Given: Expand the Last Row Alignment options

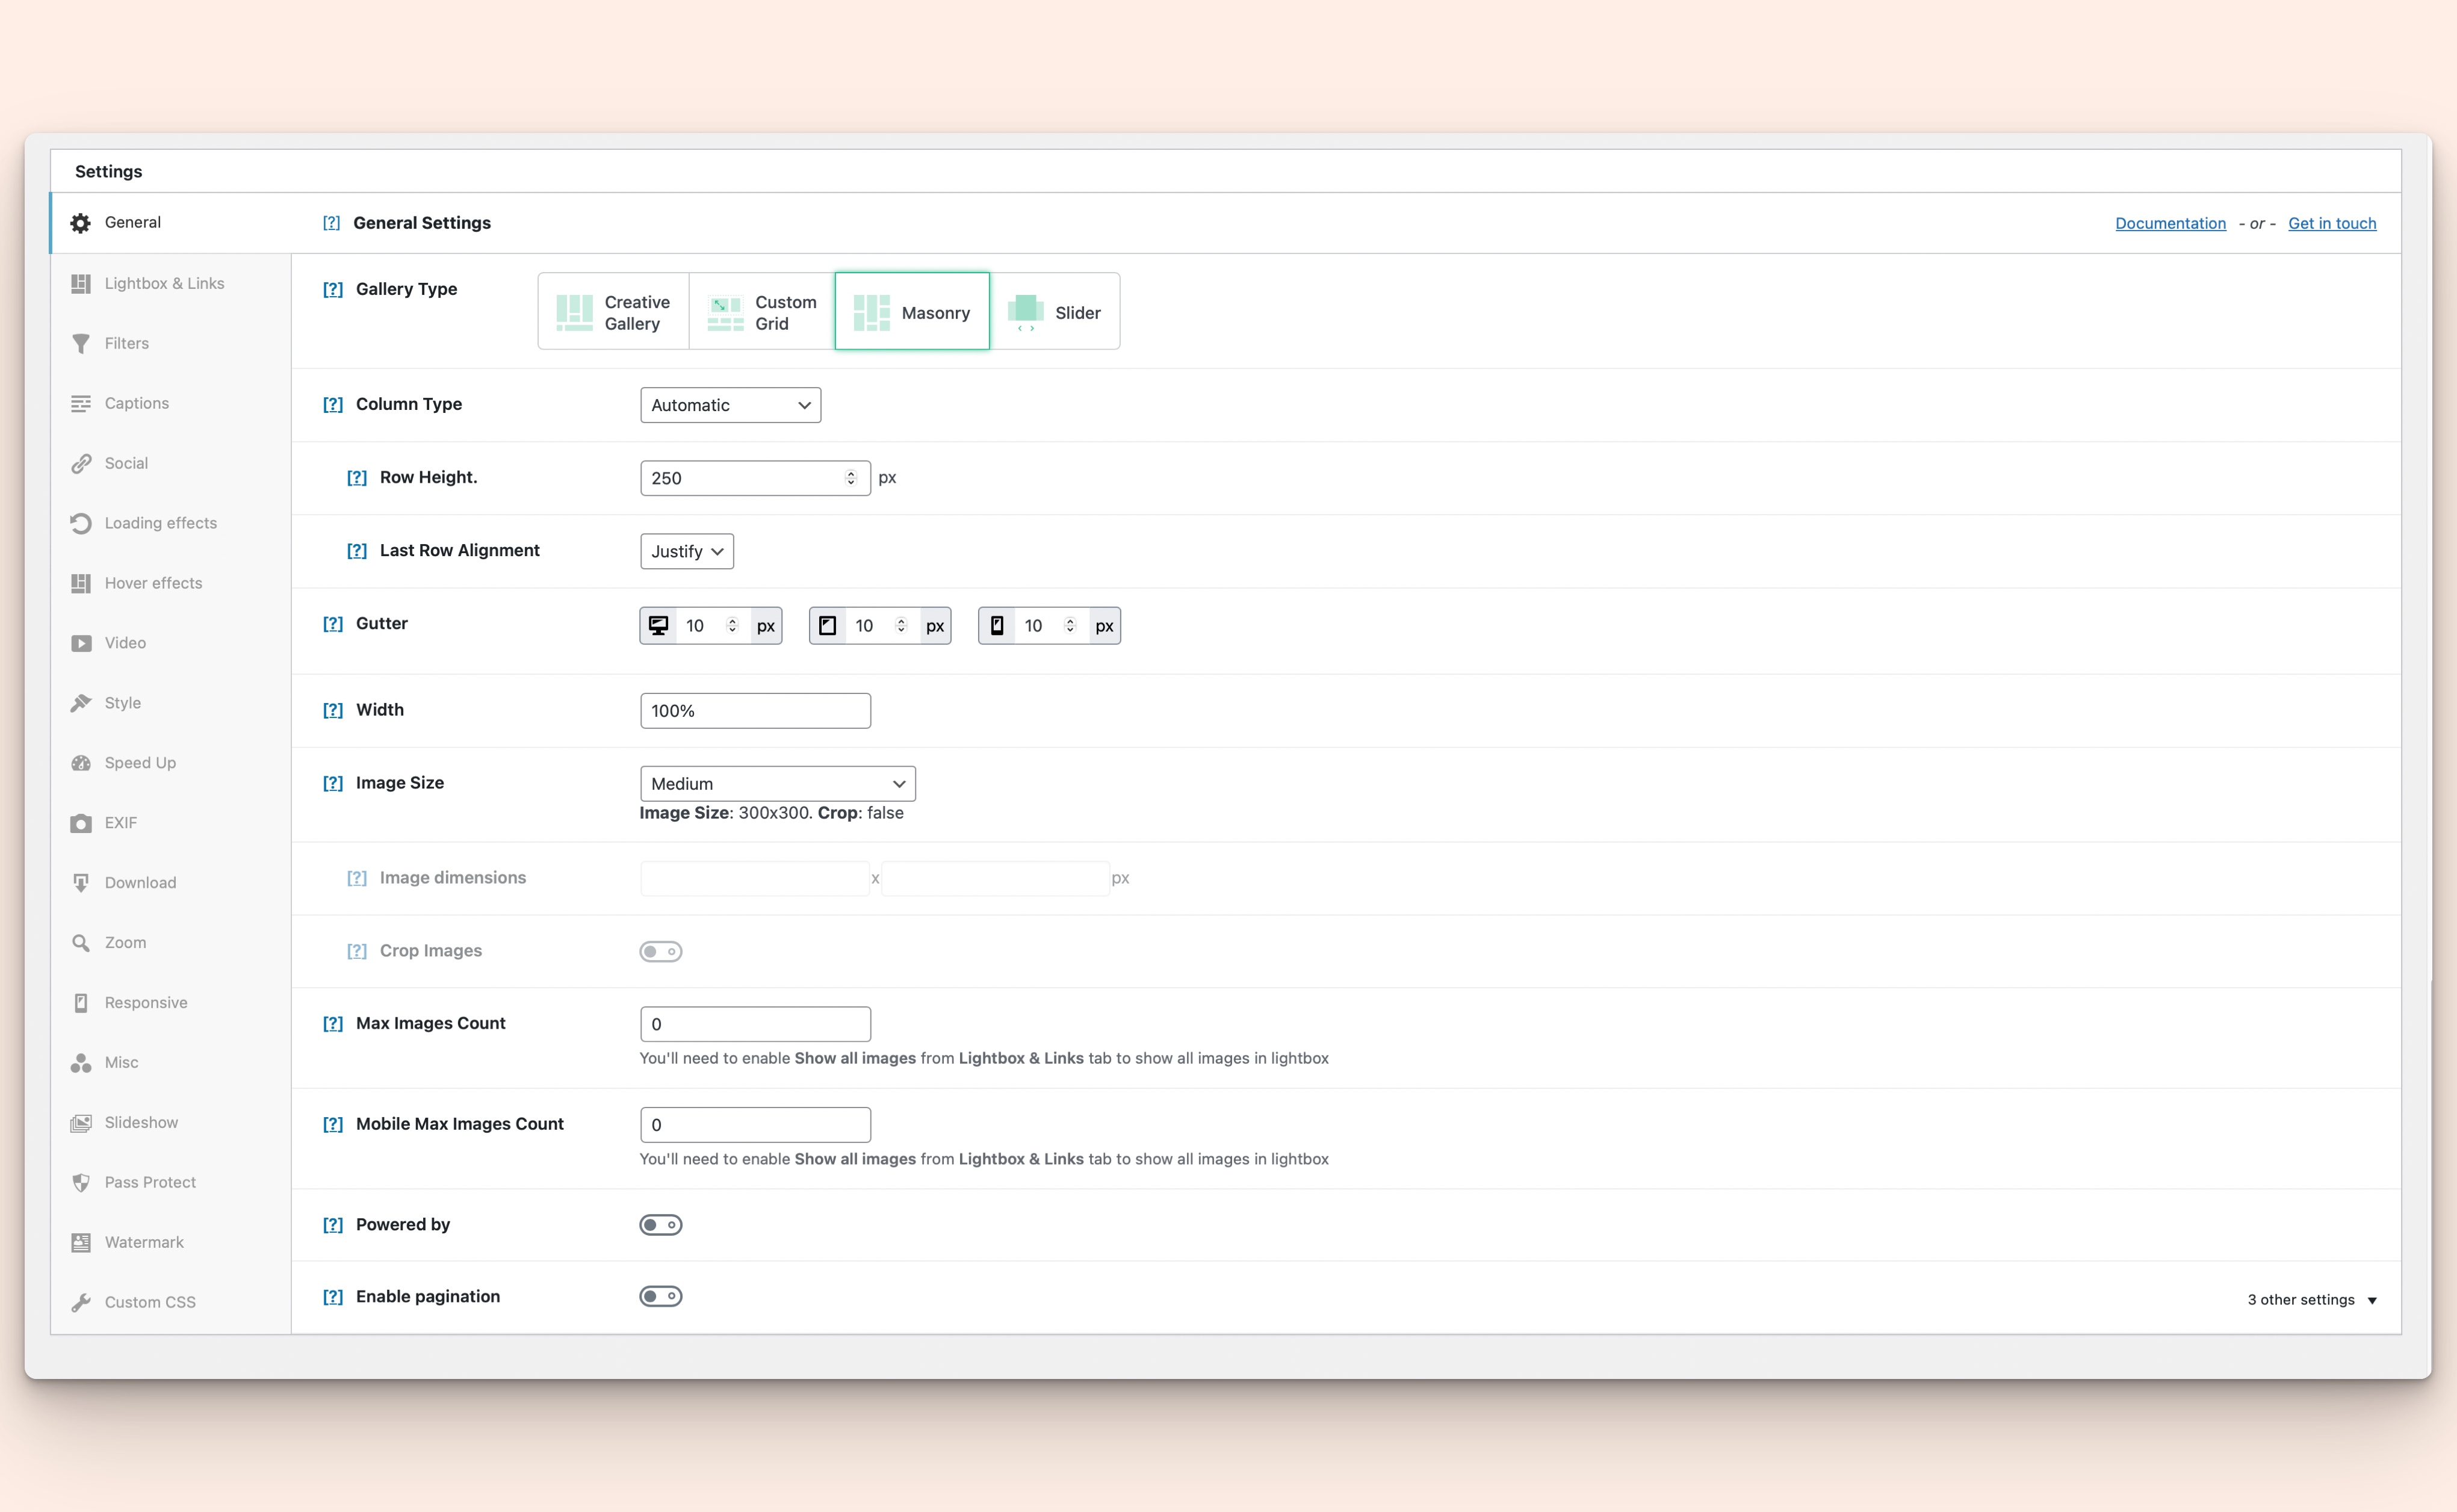Looking at the screenshot, I should point(684,551).
